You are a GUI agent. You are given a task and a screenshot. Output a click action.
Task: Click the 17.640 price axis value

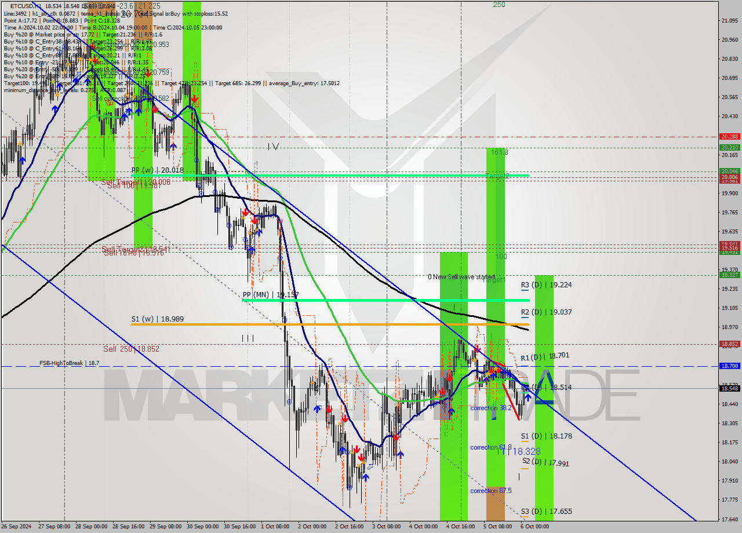point(730,519)
